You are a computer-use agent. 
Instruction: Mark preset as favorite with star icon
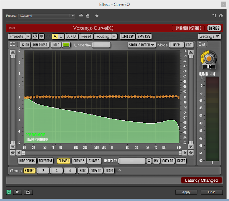(x=97, y=16)
